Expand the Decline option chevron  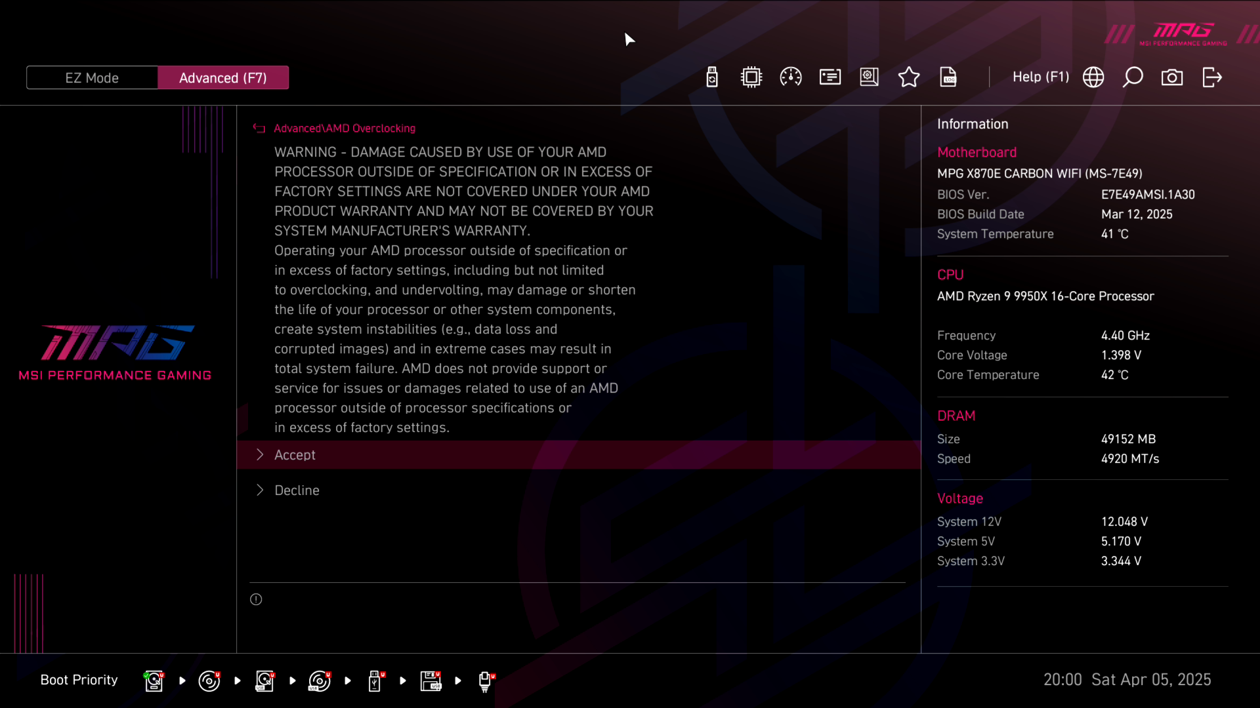[261, 490]
